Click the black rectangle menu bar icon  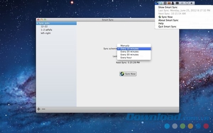[177, 3]
